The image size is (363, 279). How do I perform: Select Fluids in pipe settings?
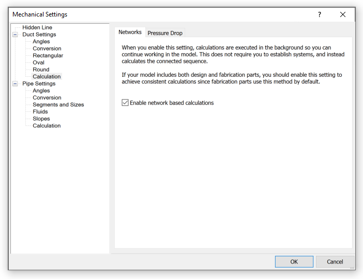40,111
